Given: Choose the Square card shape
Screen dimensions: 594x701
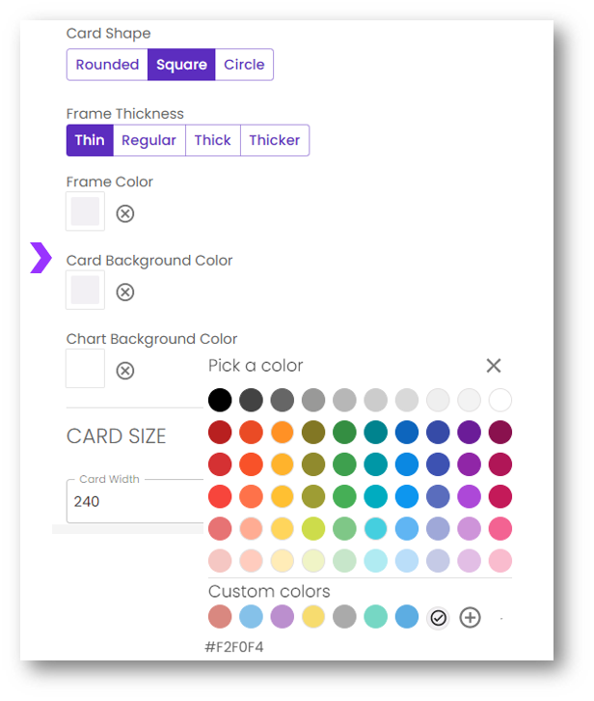Looking at the screenshot, I should (181, 65).
